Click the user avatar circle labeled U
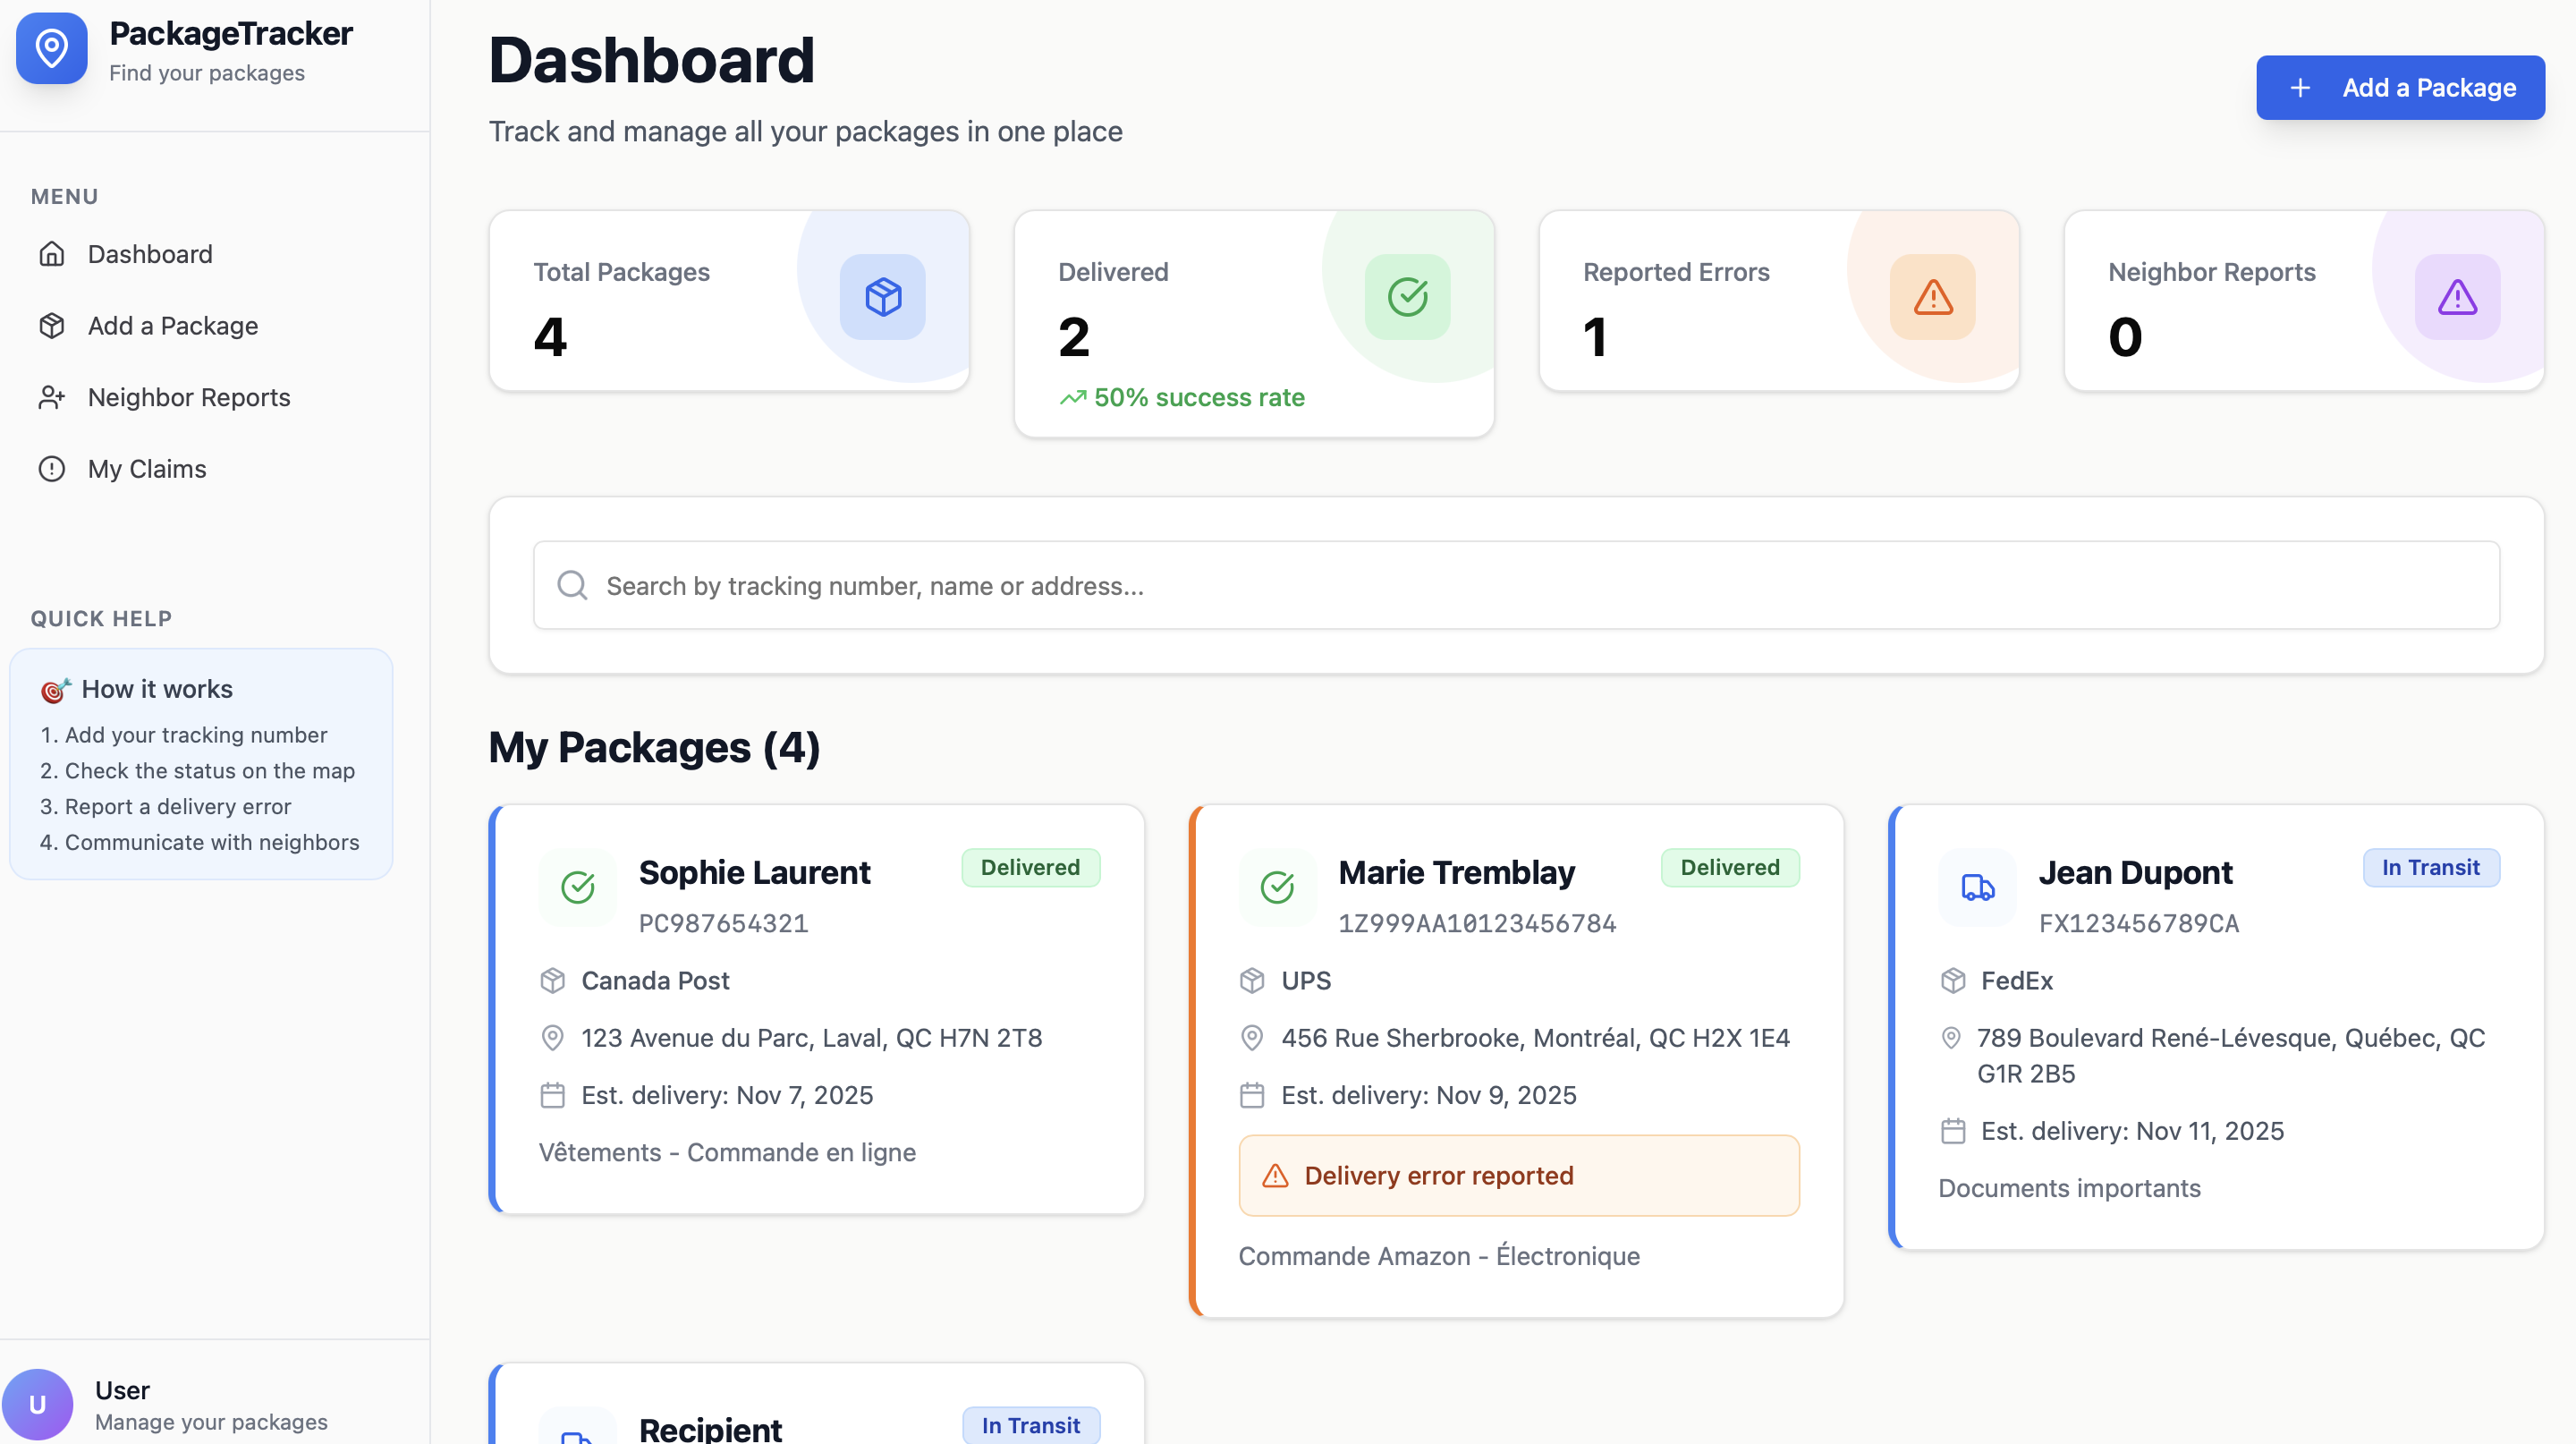 37,1405
